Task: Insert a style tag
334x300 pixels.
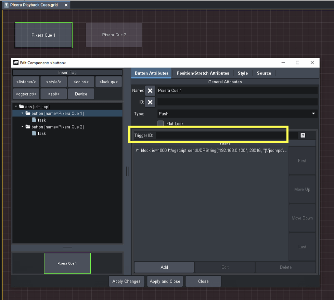Action: pos(54,82)
